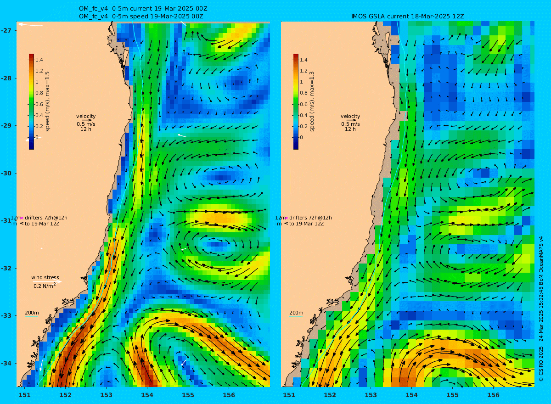Image resolution: width=551 pixels, height=404 pixels.
Task: Click longitude 153 under OM_fc_v4 panel
Action: pos(107,395)
